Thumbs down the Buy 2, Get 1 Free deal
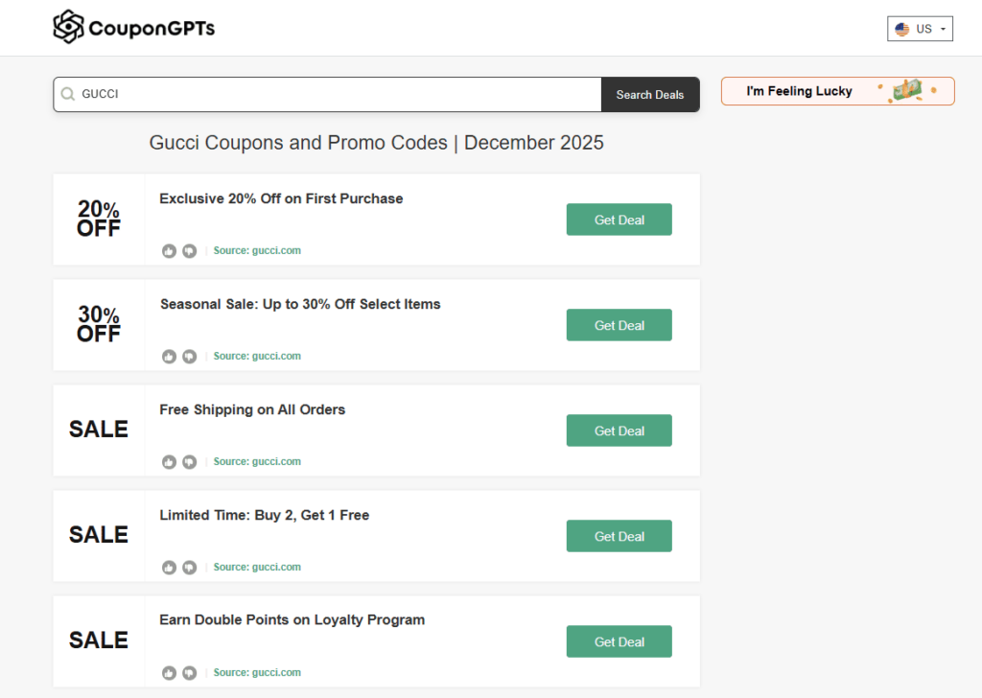 [x=189, y=568]
